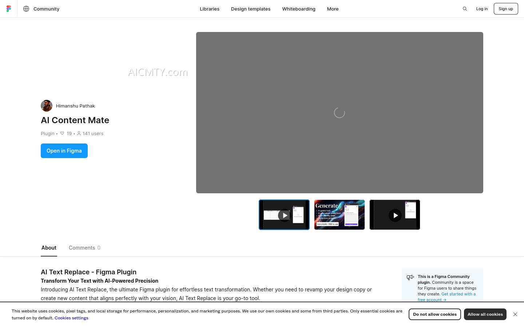
Task: Play the first video preview
Action: point(284,215)
